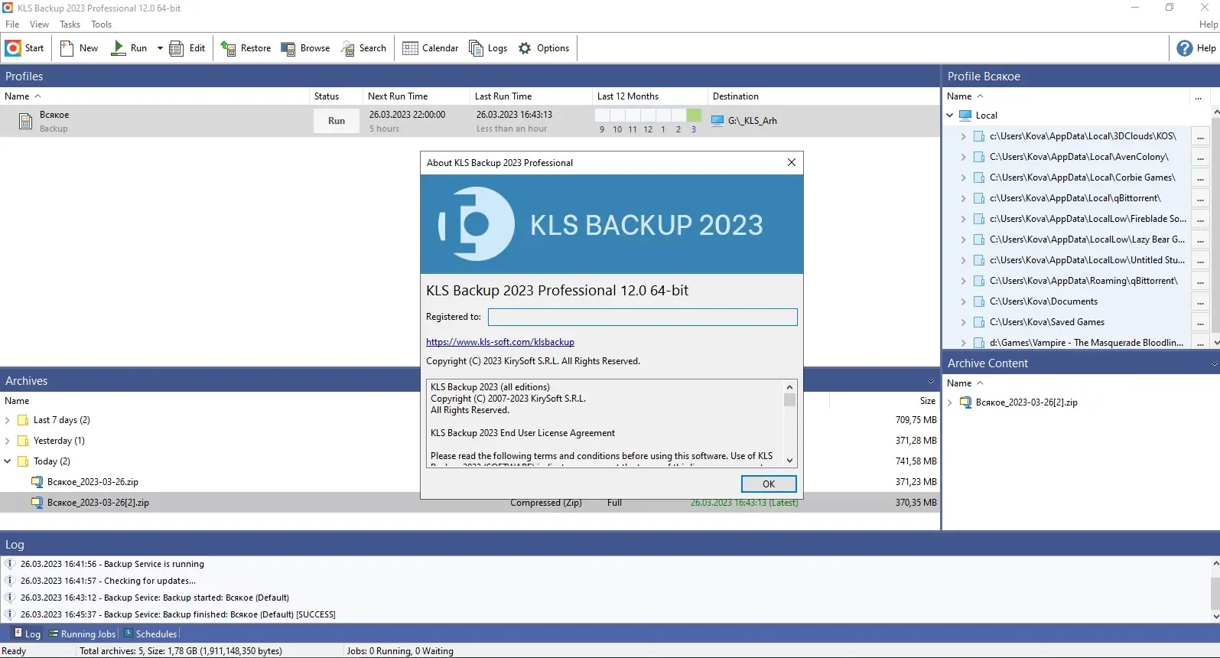Select the Всякое_2023-03-26[2].zip archive row
Image resolution: width=1220 pixels, height=658 pixels.
470,503
